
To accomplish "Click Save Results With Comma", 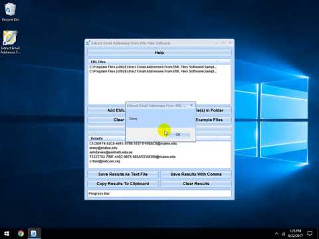I will pyautogui.click(x=196, y=174).
